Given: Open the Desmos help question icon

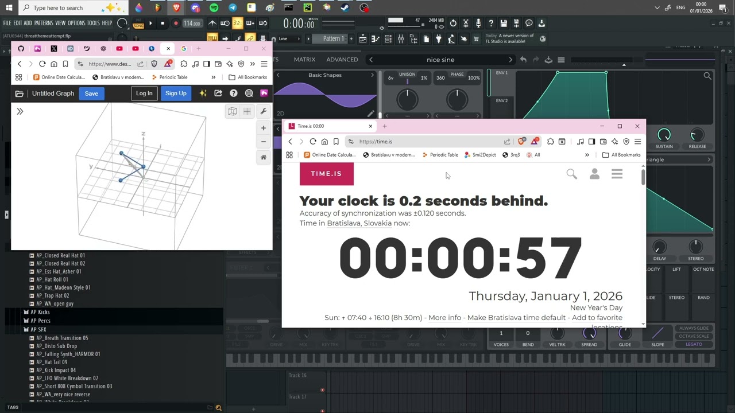Looking at the screenshot, I should tap(234, 93).
